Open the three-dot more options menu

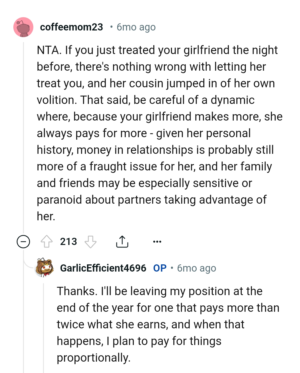[157, 242]
